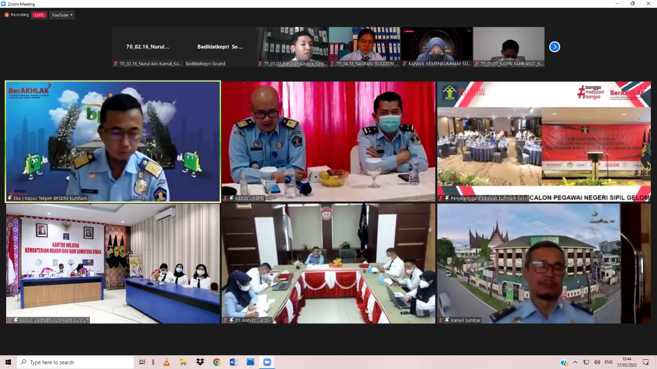Show next participants with the blue arrow
657x369 pixels.
point(554,47)
